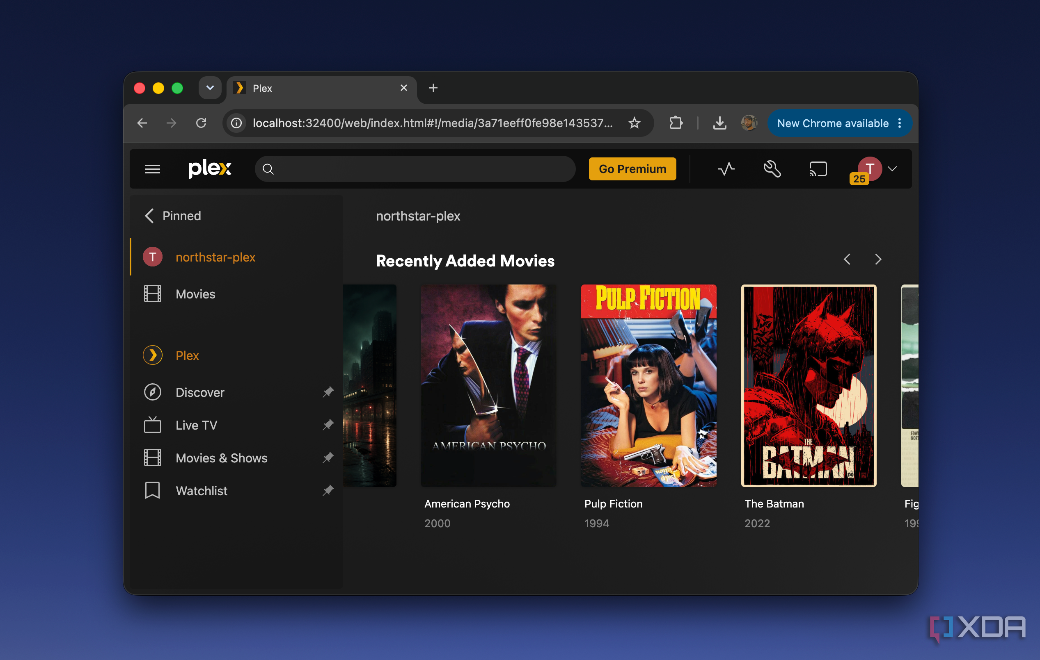Select the Plex browser tab

(322, 89)
